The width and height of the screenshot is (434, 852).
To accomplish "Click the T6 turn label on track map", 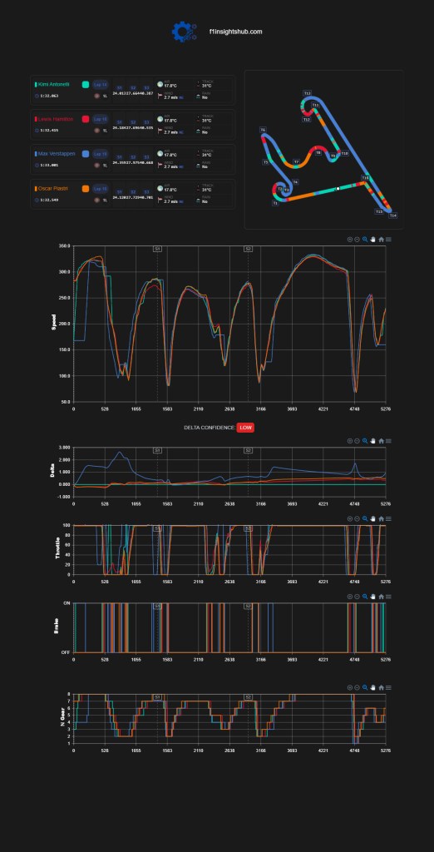I will tap(263, 130).
